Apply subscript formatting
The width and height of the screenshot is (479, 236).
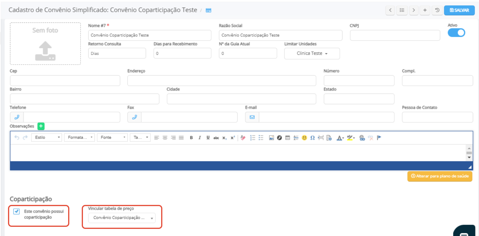click(x=225, y=138)
